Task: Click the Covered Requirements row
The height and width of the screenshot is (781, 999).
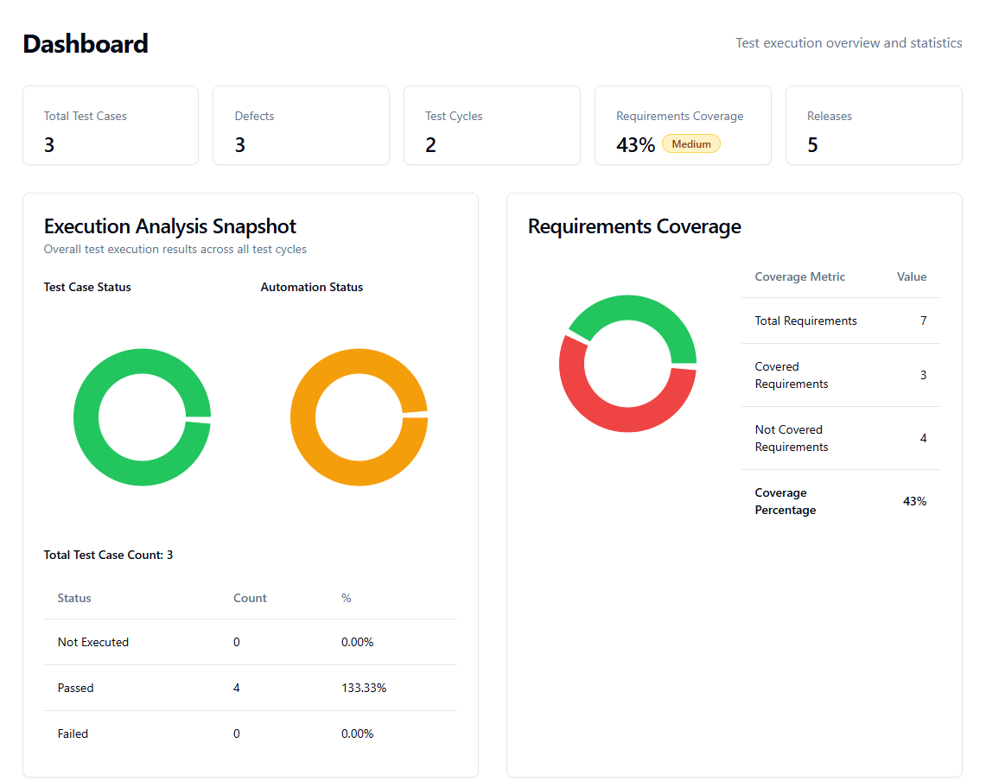Action: [840, 375]
